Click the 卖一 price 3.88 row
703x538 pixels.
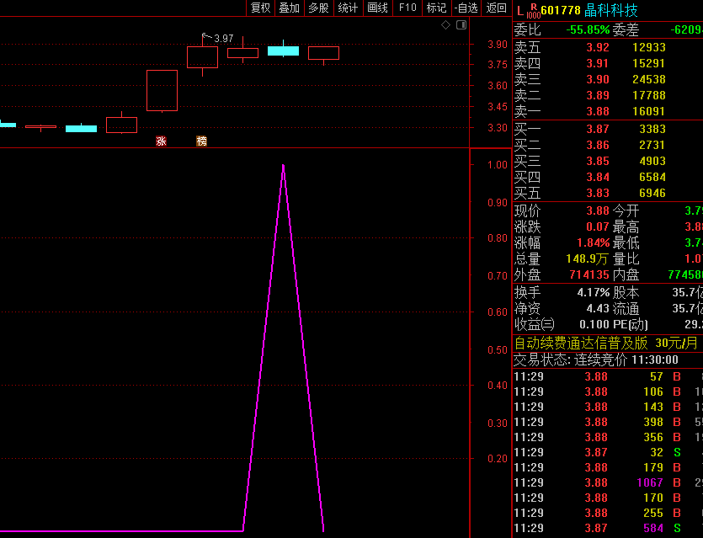point(597,111)
